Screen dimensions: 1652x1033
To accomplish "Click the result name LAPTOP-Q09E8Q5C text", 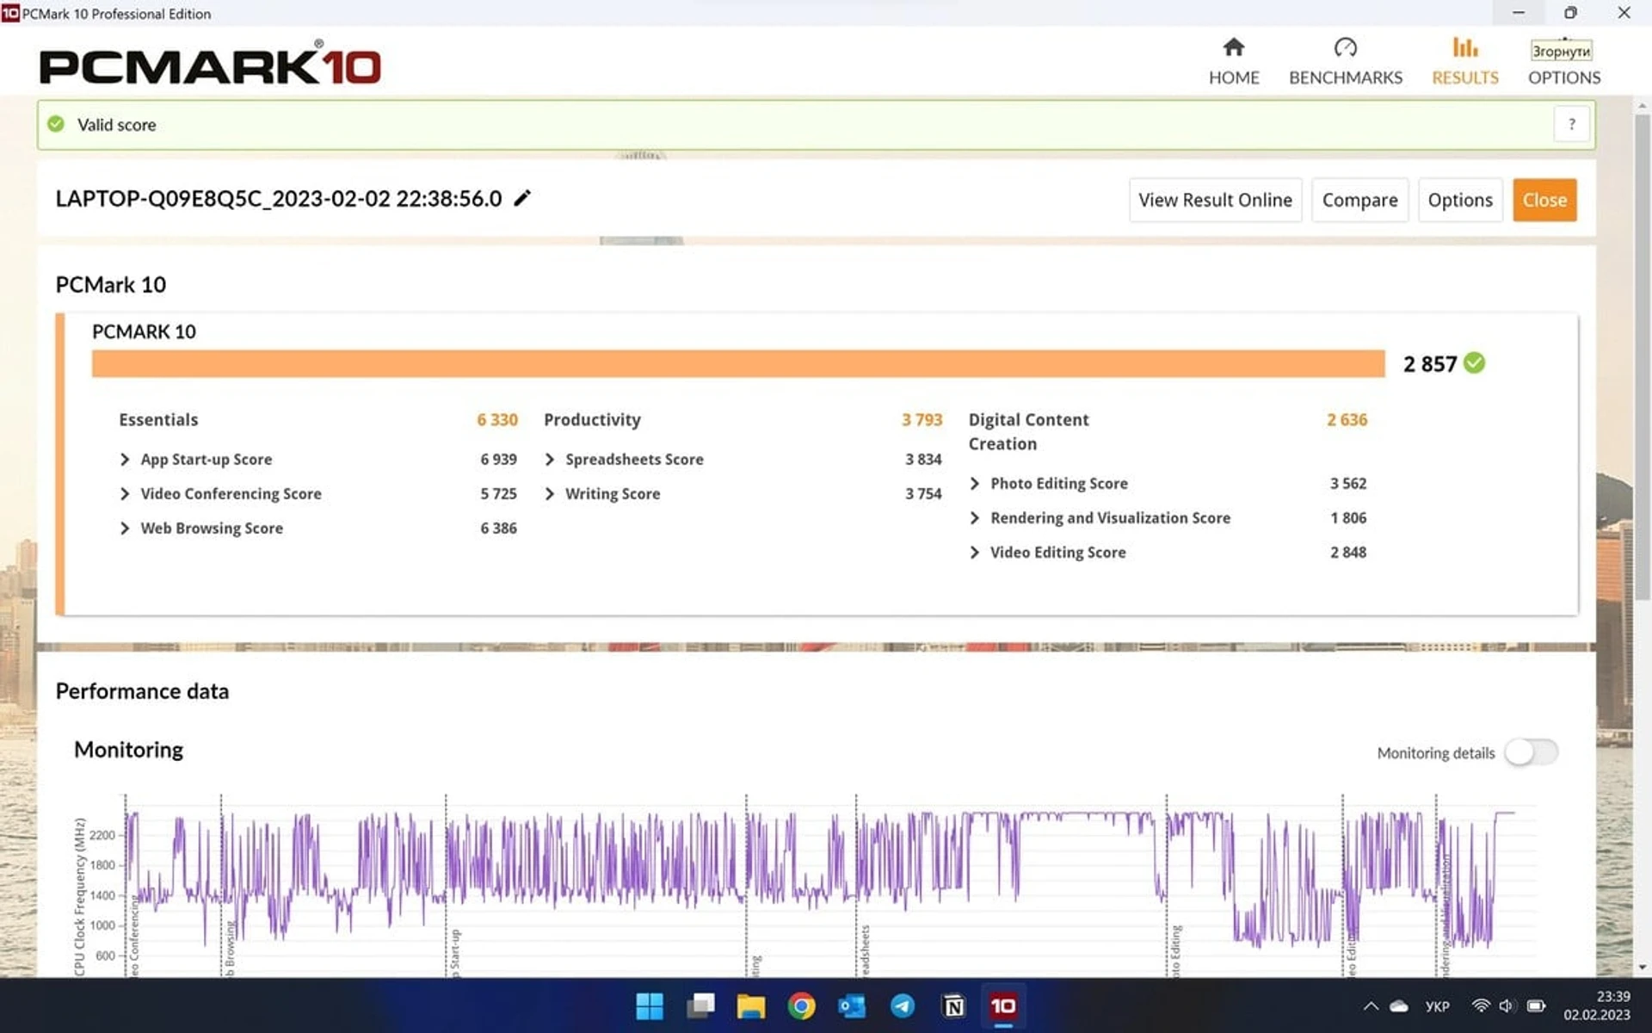I will tap(278, 199).
